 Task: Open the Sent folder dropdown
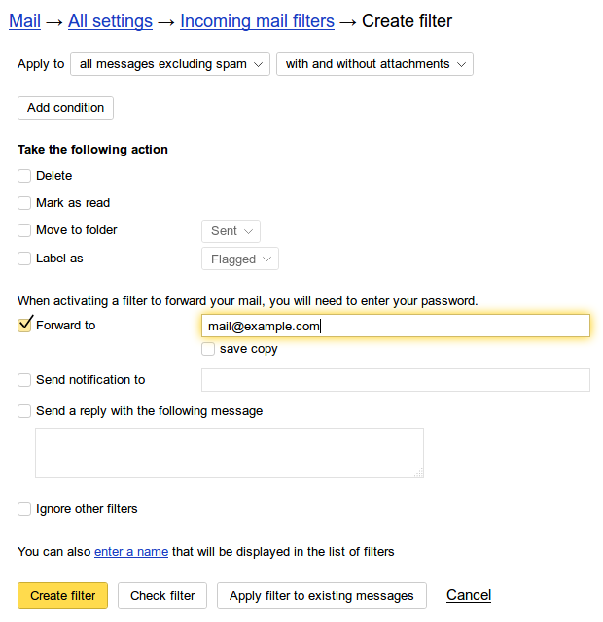click(231, 231)
